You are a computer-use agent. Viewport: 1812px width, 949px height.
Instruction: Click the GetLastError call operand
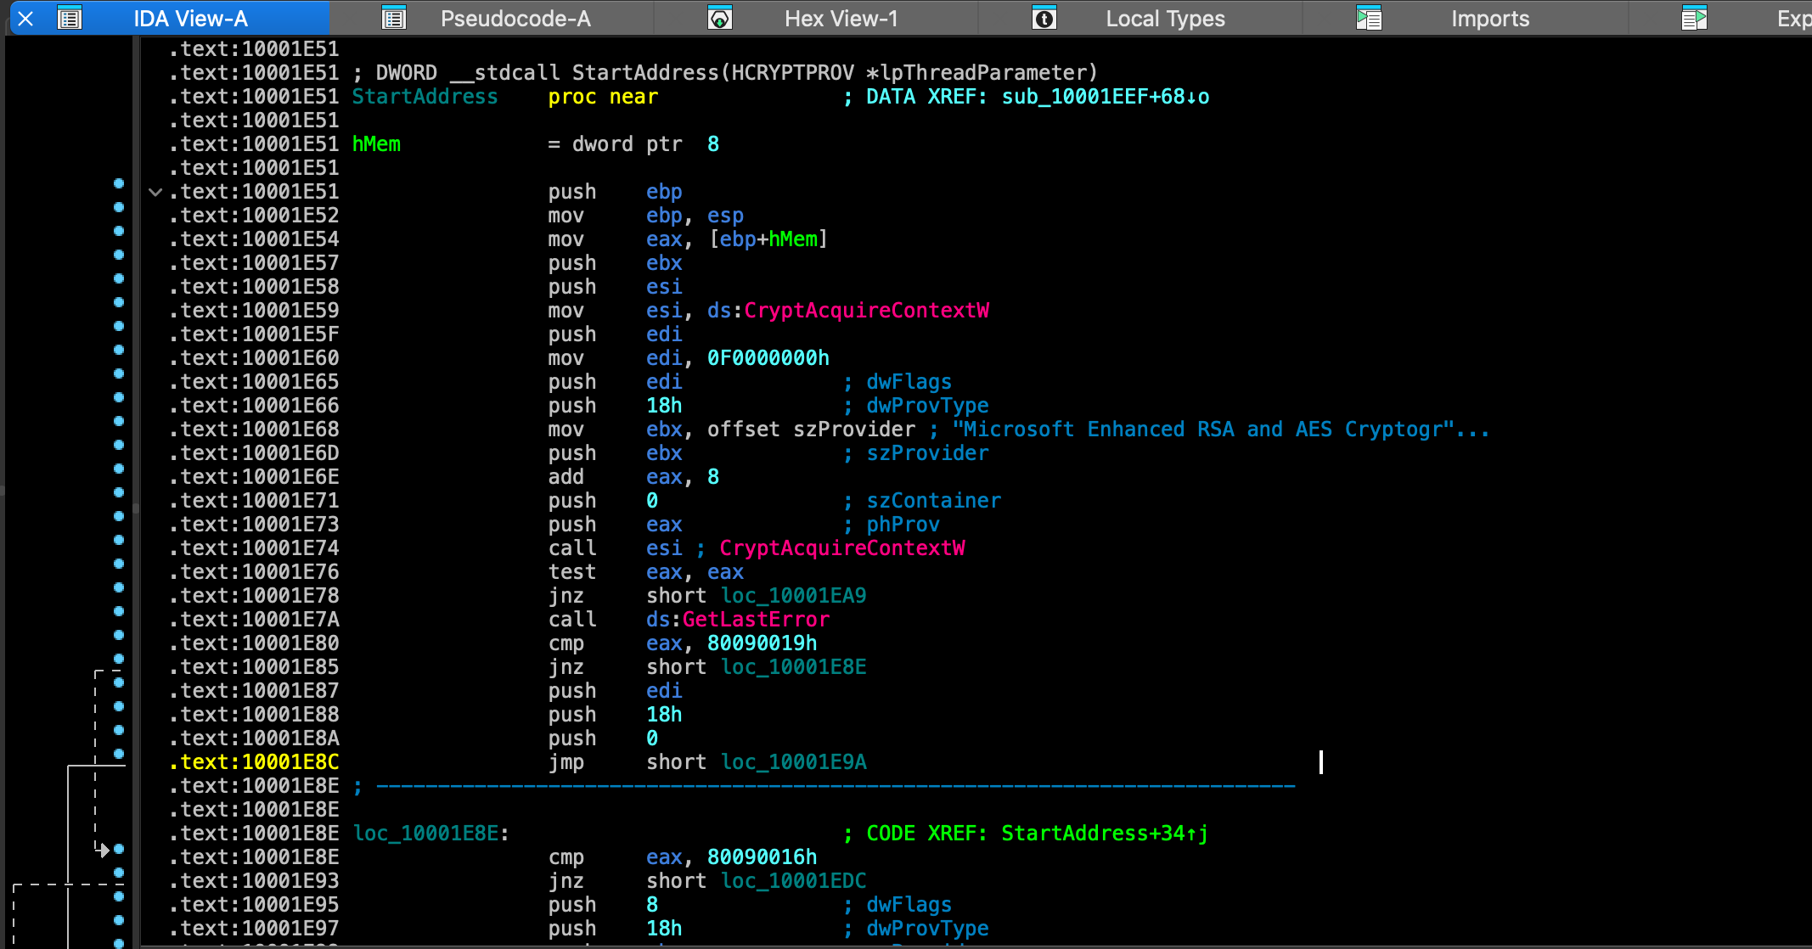756,620
